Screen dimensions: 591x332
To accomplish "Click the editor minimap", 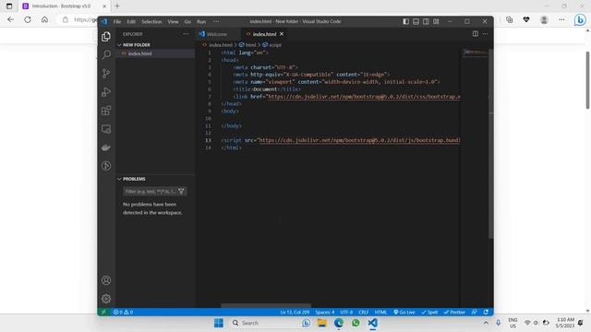I will pos(475,53).
